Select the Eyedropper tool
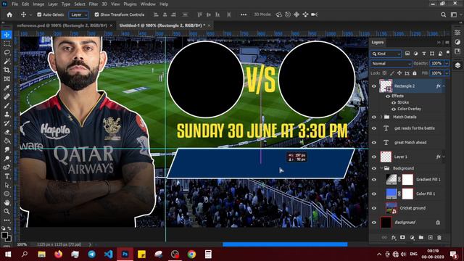464x261 pixels. tap(7, 88)
